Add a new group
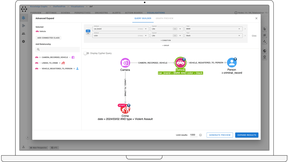288x162 pixels. coord(166,45)
